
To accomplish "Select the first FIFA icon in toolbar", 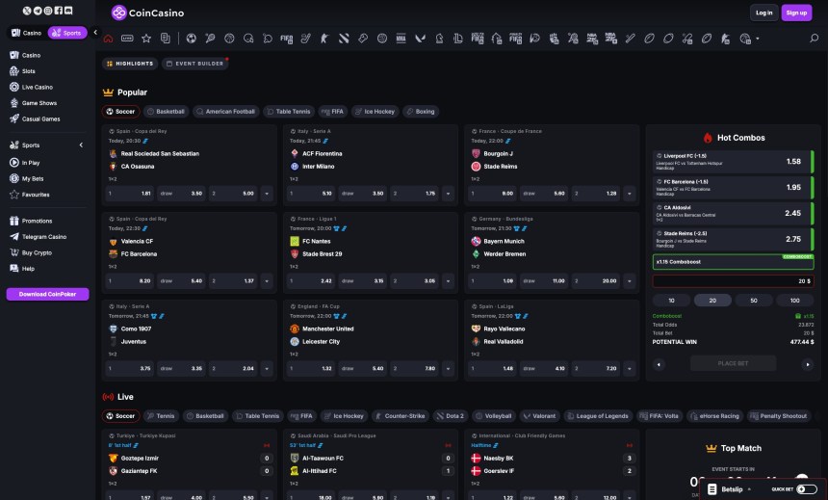I will (286, 39).
